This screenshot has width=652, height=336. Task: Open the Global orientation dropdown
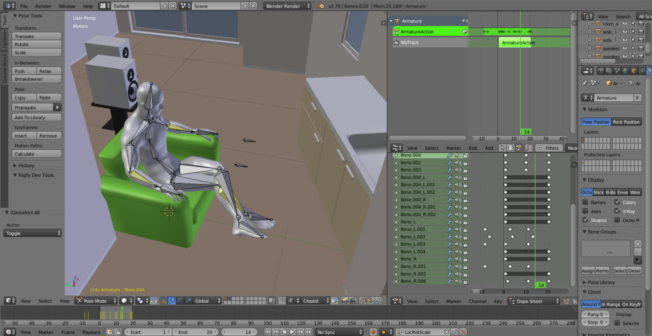tap(206, 300)
